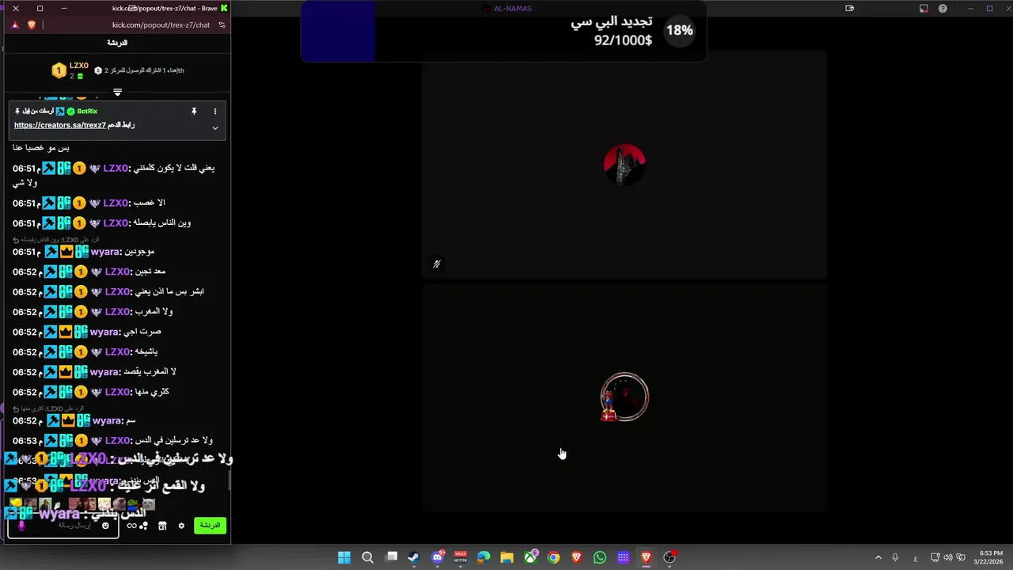Click the Brave Rewards triangle icon
1013x570 pixels.
click(x=15, y=25)
